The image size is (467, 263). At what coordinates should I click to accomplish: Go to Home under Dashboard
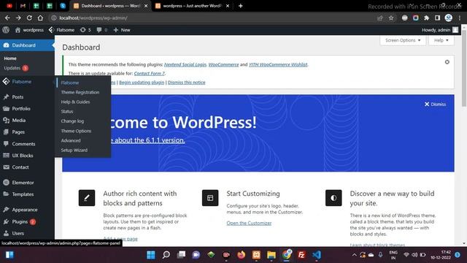[10, 58]
